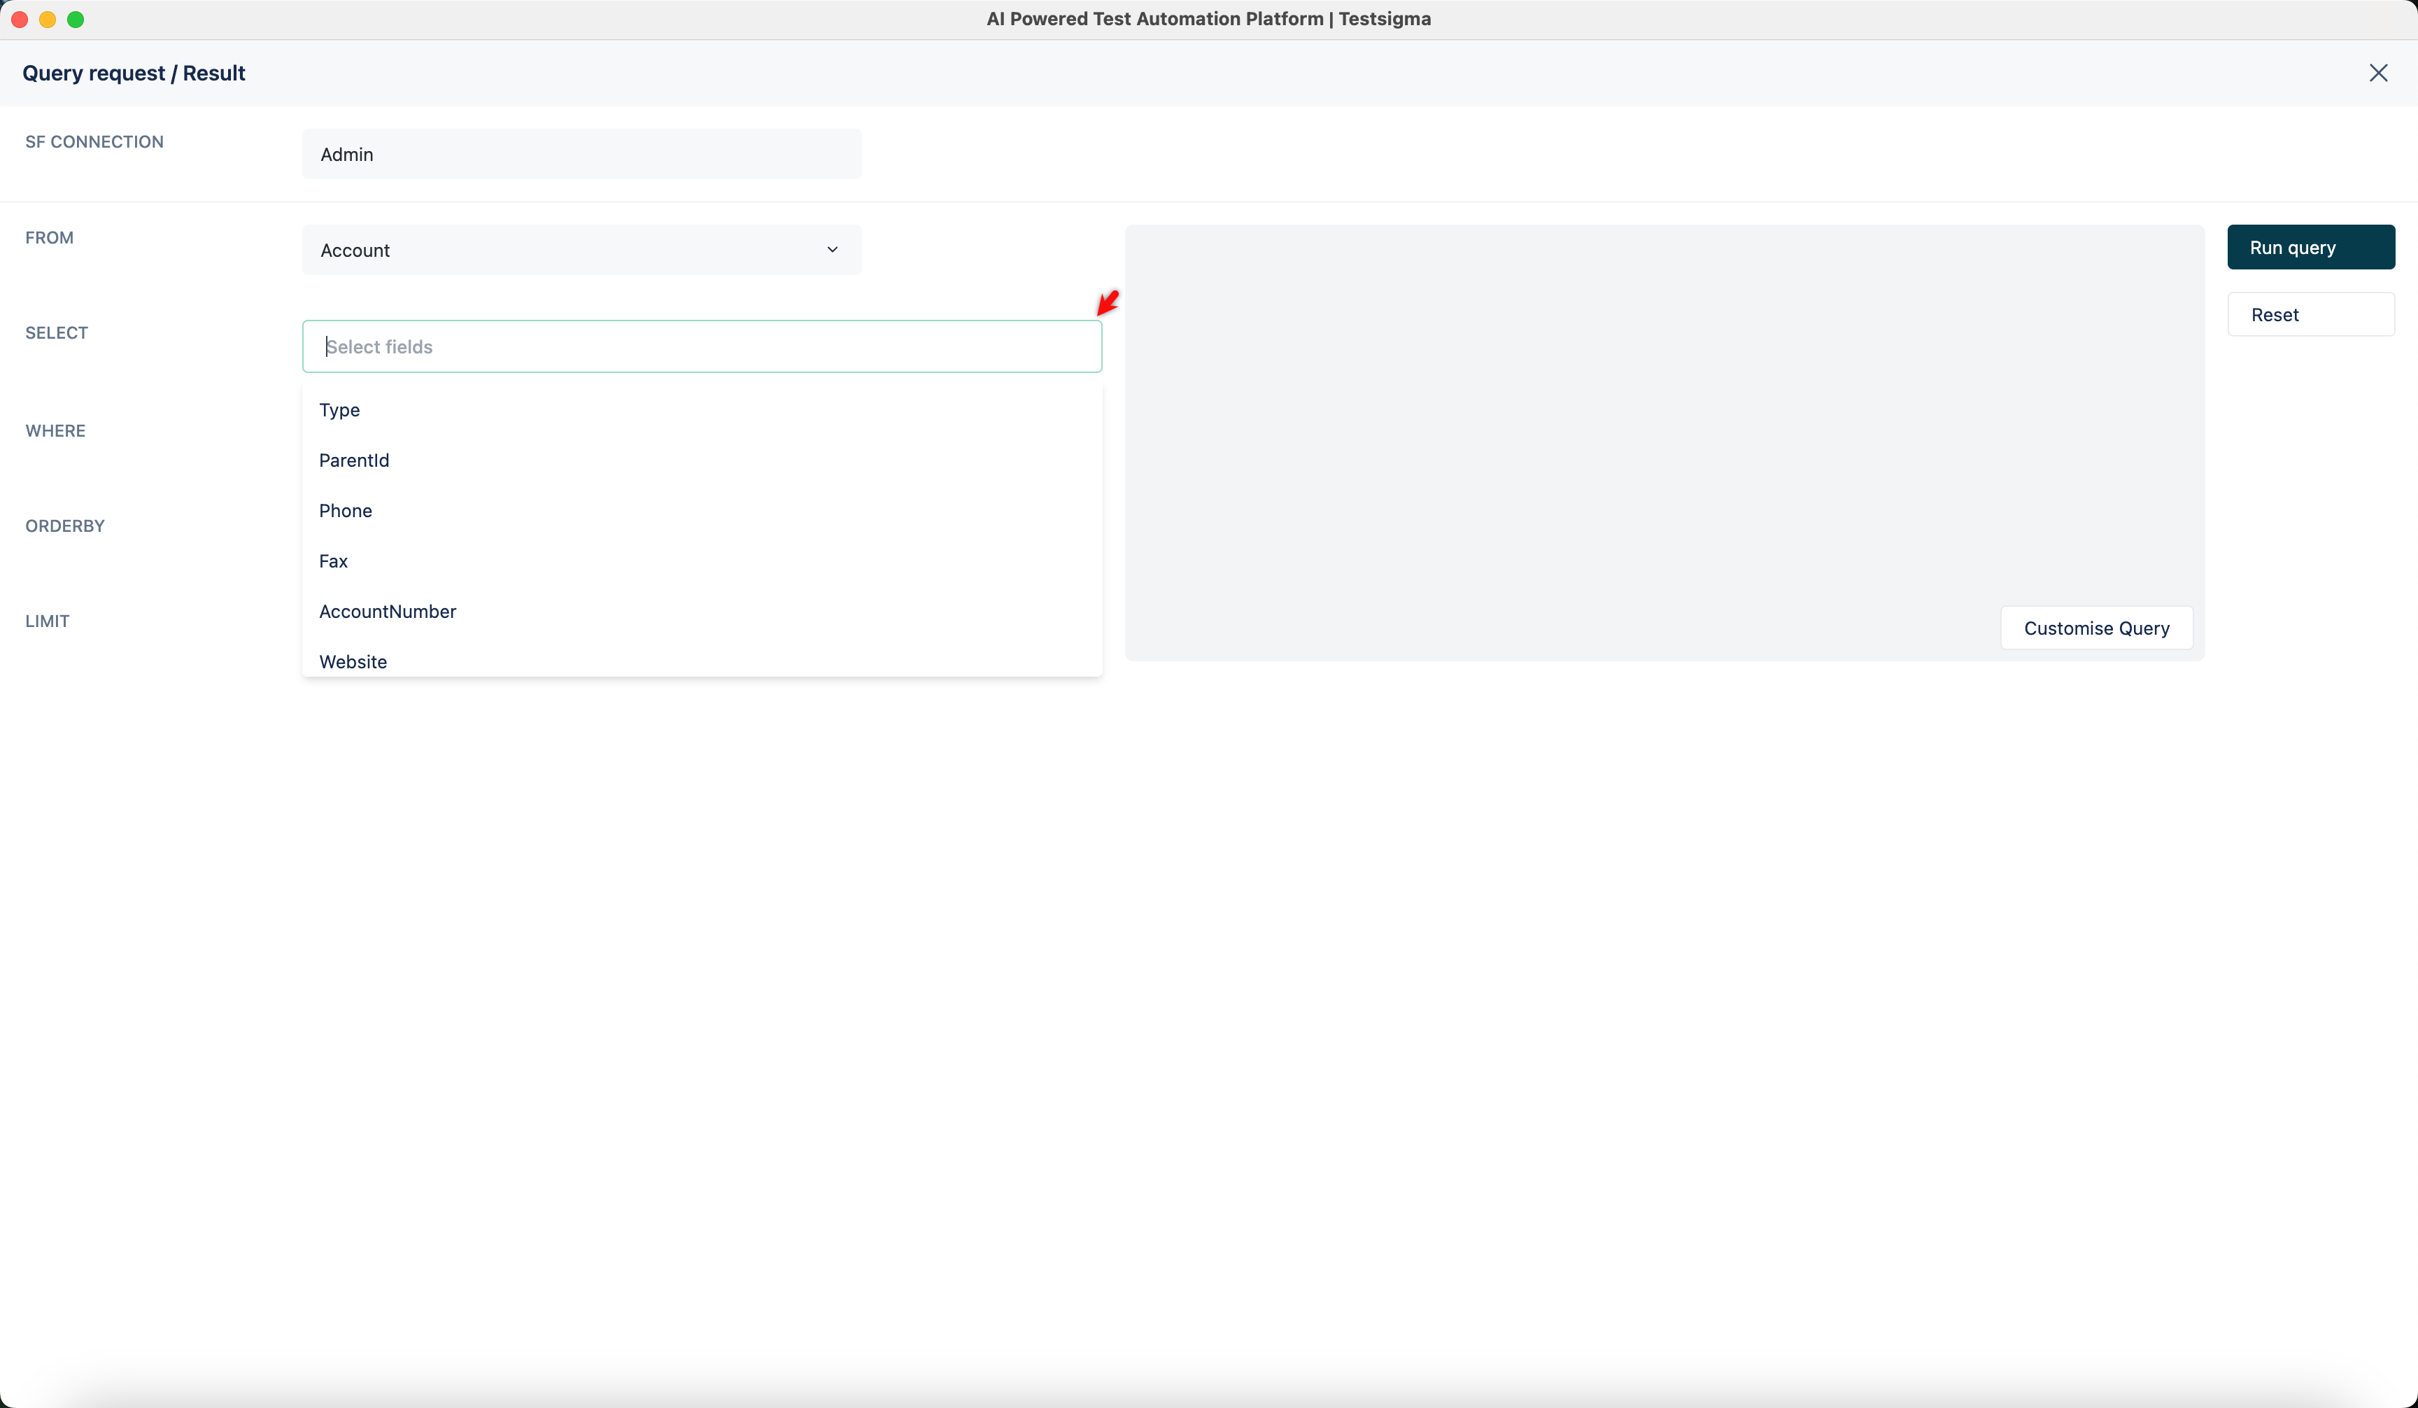Select Fax from the field list
2418x1408 pixels.
click(x=333, y=561)
